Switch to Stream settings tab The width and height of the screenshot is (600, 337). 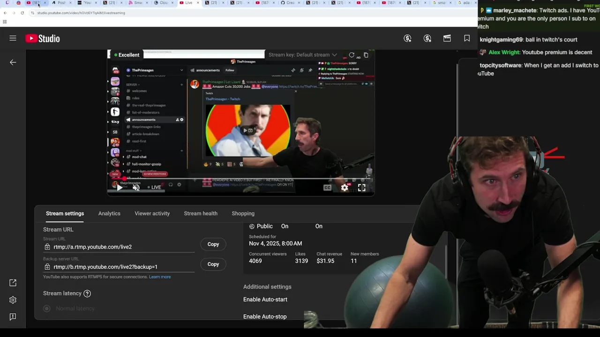click(65, 213)
